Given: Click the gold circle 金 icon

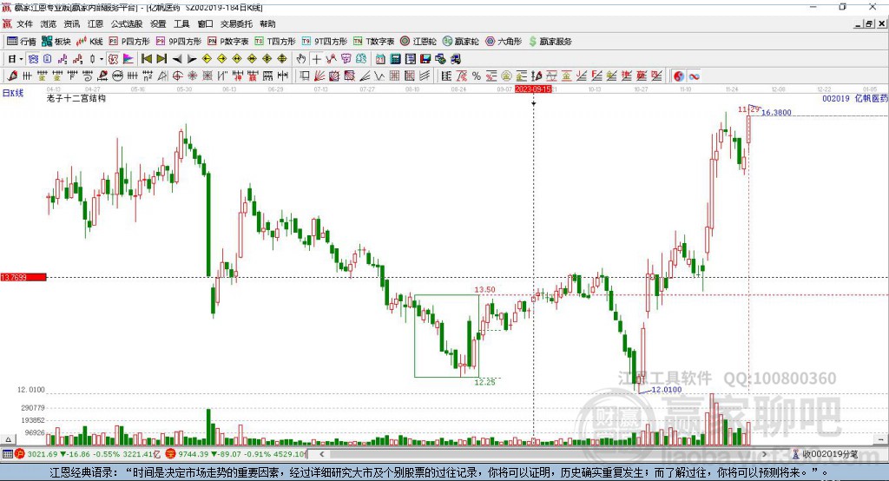Looking at the screenshot, I should point(506,76).
